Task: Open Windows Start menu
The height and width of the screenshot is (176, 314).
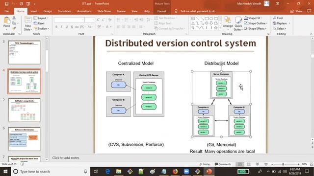Action: pos(5,172)
